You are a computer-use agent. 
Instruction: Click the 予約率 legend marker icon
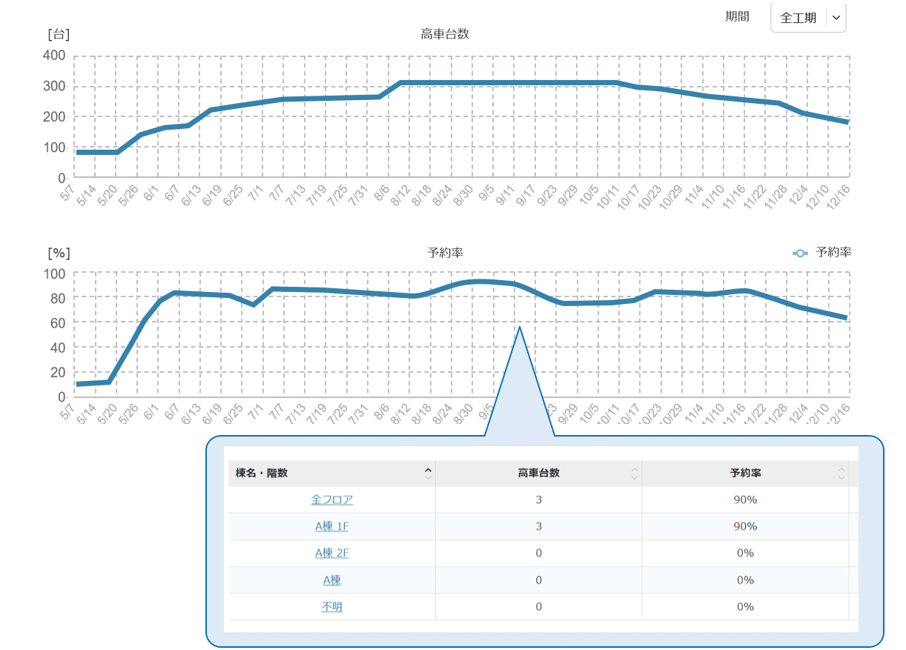coord(800,253)
